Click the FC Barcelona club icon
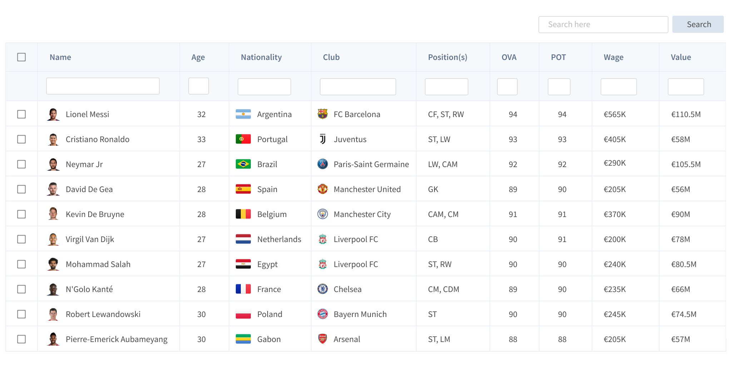 [x=322, y=114]
